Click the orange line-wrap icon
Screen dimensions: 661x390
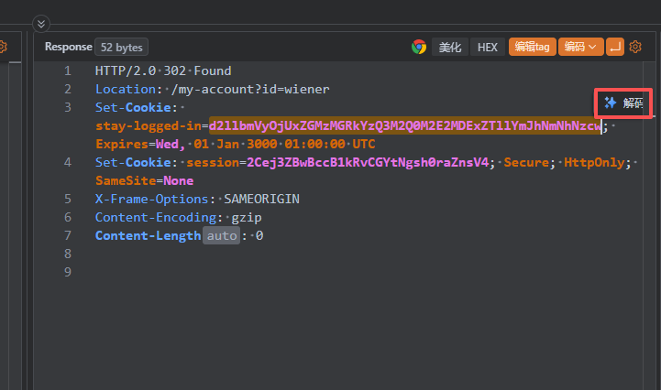tap(615, 47)
